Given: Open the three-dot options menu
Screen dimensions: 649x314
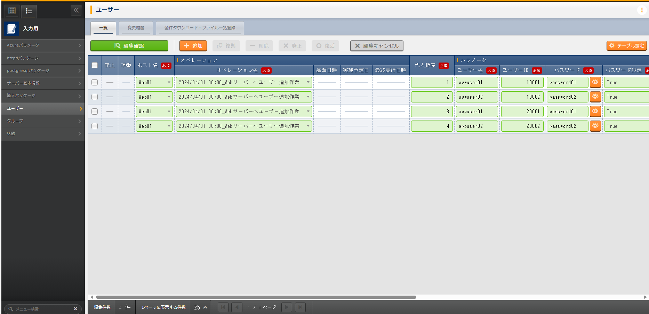Looking at the screenshot, I should pos(642,10).
